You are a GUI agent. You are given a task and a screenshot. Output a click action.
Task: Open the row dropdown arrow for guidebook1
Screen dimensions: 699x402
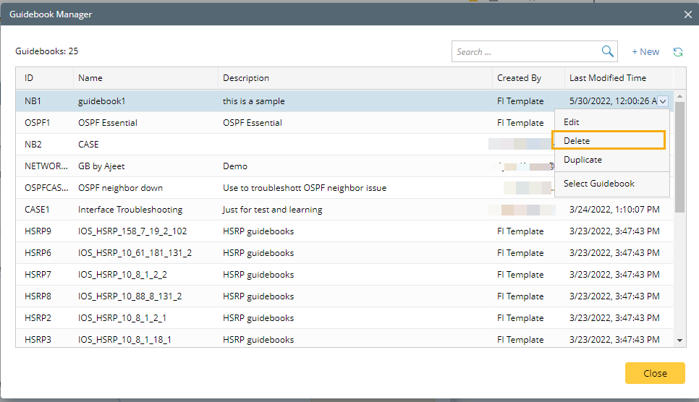pyautogui.click(x=664, y=102)
